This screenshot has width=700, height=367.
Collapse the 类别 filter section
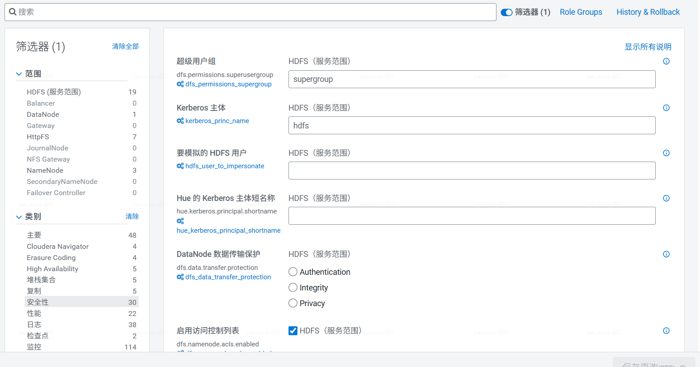[x=19, y=217]
